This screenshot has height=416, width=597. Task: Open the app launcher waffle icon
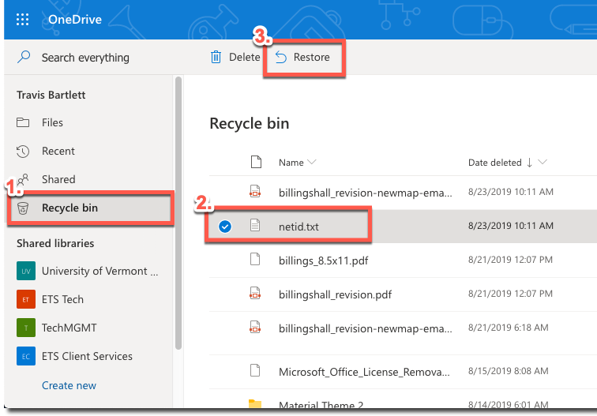point(22,20)
